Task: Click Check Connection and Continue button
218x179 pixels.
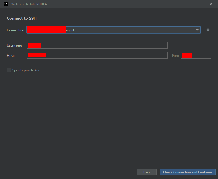Action: 187,172
